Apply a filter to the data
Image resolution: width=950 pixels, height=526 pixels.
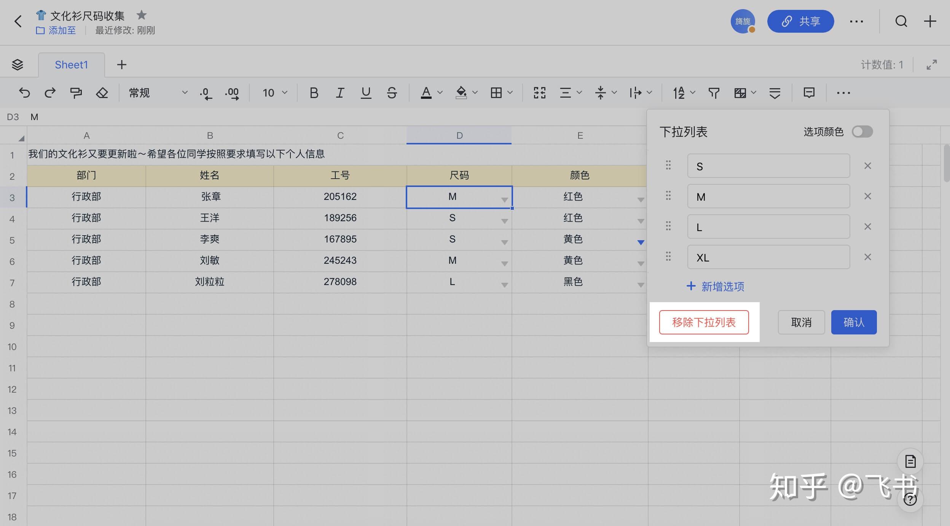click(714, 92)
